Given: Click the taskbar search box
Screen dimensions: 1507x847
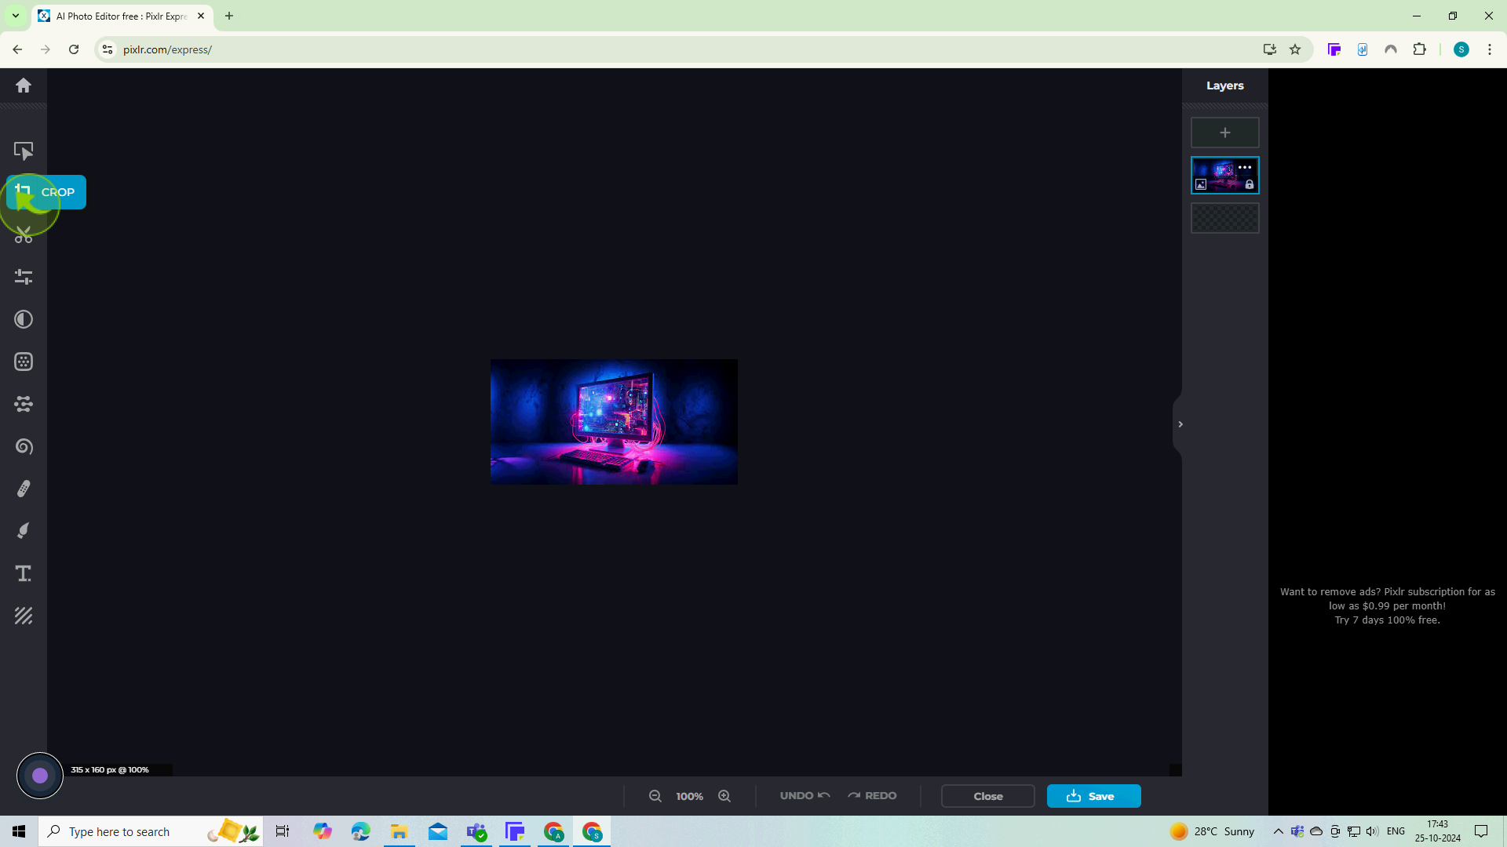Looking at the screenshot, I should (x=151, y=831).
